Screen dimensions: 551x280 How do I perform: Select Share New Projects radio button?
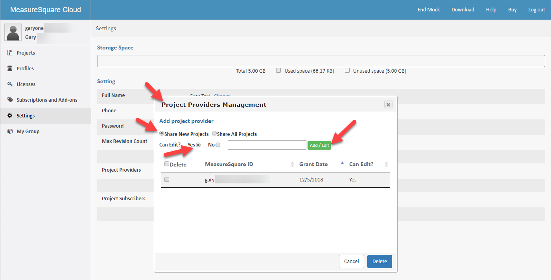pos(162,134)
